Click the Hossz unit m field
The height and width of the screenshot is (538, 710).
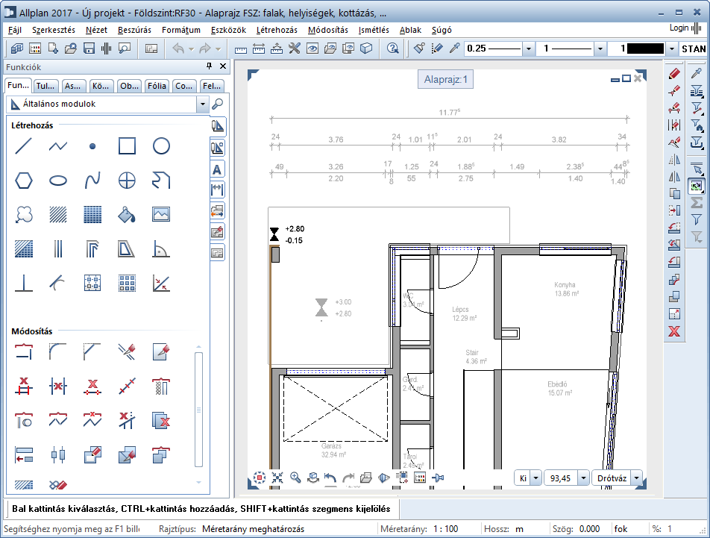point(519,529)
